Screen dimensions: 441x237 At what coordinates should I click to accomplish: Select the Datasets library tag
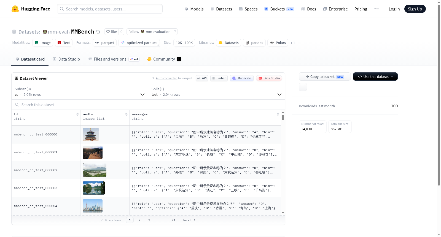(x=228, y=43)
